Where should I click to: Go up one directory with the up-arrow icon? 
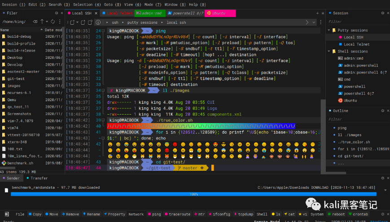point(42,22)
